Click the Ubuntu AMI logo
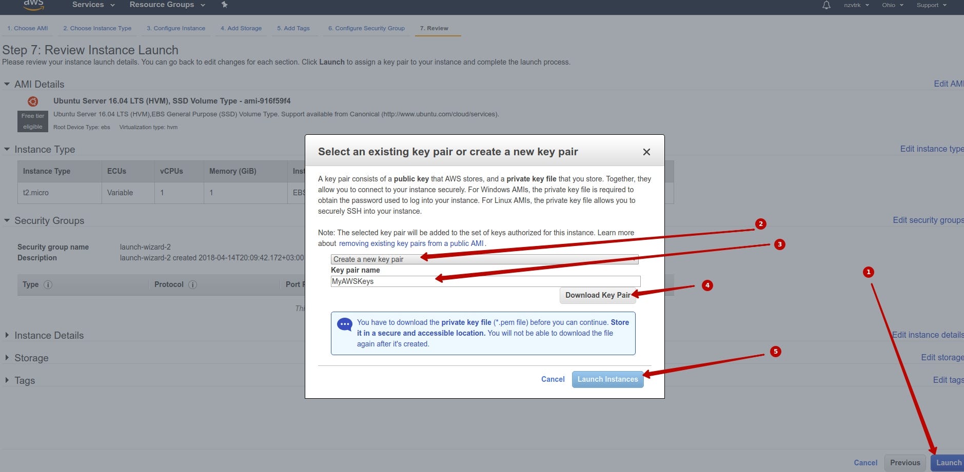 [x=32, y=101]
